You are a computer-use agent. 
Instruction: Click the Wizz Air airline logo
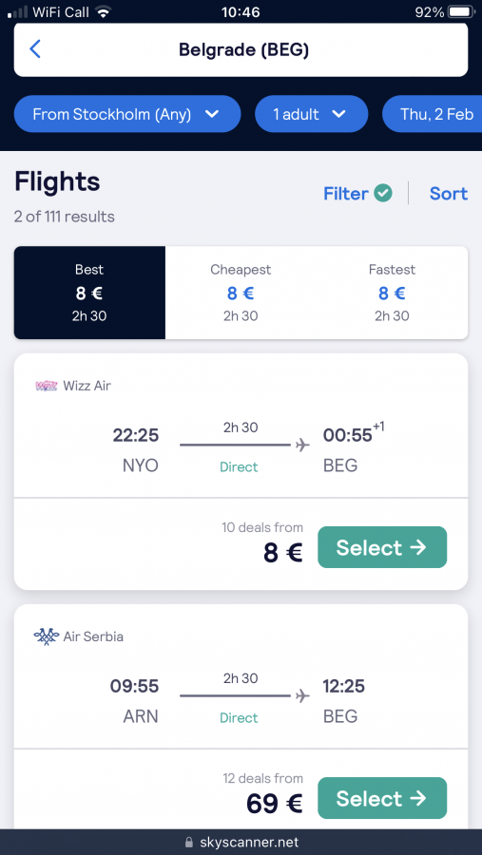(47, 386)
